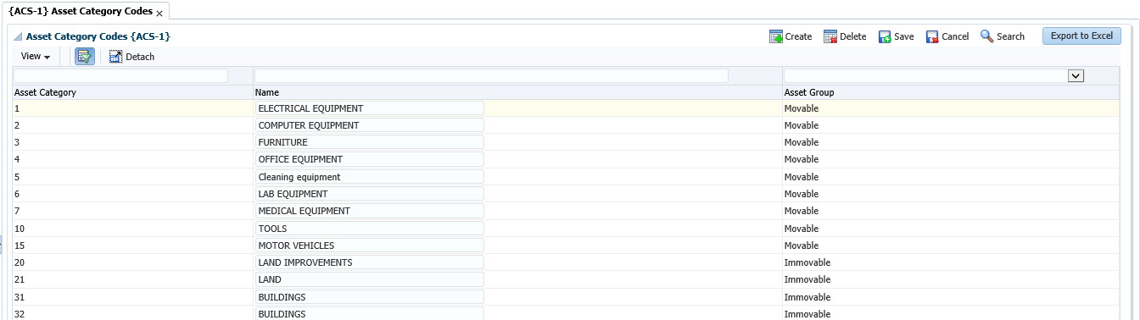Viewport: 1140px width, 320px height.
Task: Click Movable group in ELECTRICAL EQUIPMENT row
Action: (802, 108)
